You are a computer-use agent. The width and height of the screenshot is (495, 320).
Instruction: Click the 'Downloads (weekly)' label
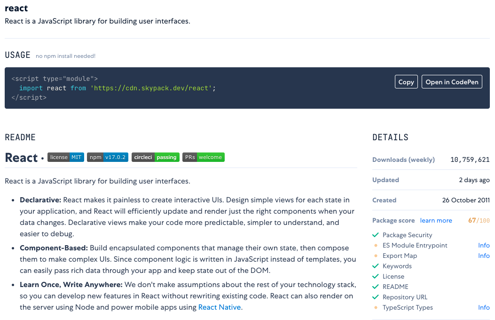point(403,160)
